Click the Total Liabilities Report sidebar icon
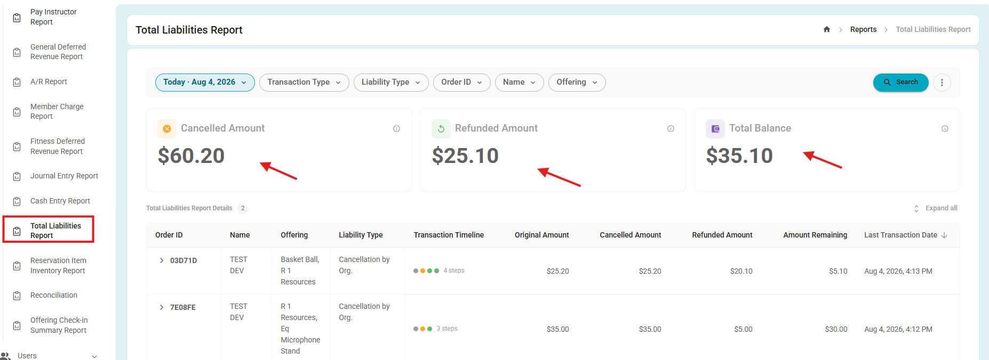The width and height of the screenshot is (989, 360). (x=17, y=231)
